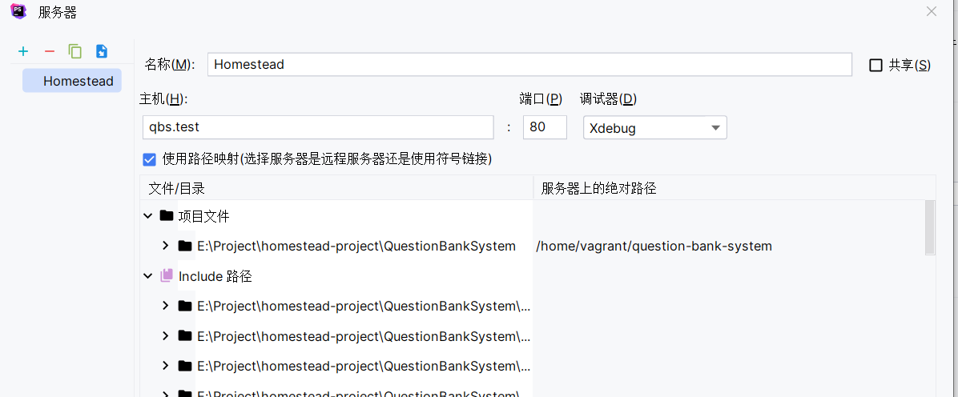Click the /home/vagrant/question-bank-system path cell

(x=654, y=247)
